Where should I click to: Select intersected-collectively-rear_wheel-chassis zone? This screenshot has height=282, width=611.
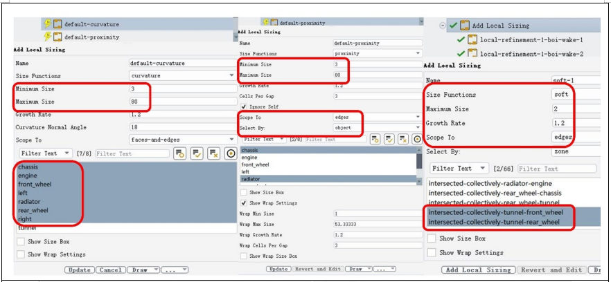coord(513,193)
